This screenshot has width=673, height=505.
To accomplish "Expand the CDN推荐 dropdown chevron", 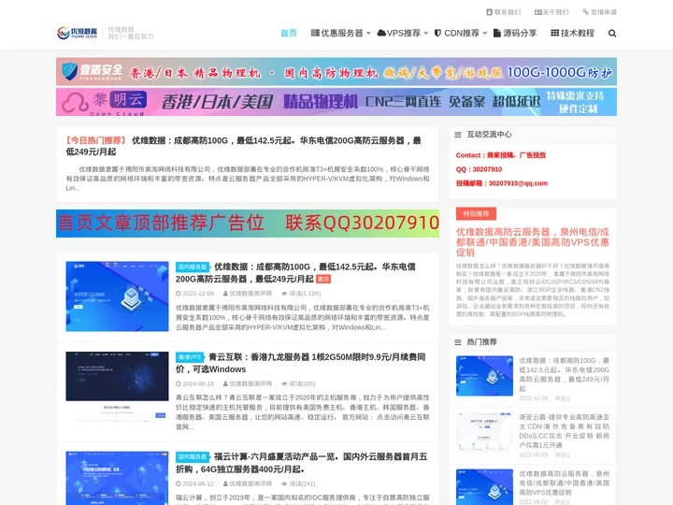I will (484, 33).
